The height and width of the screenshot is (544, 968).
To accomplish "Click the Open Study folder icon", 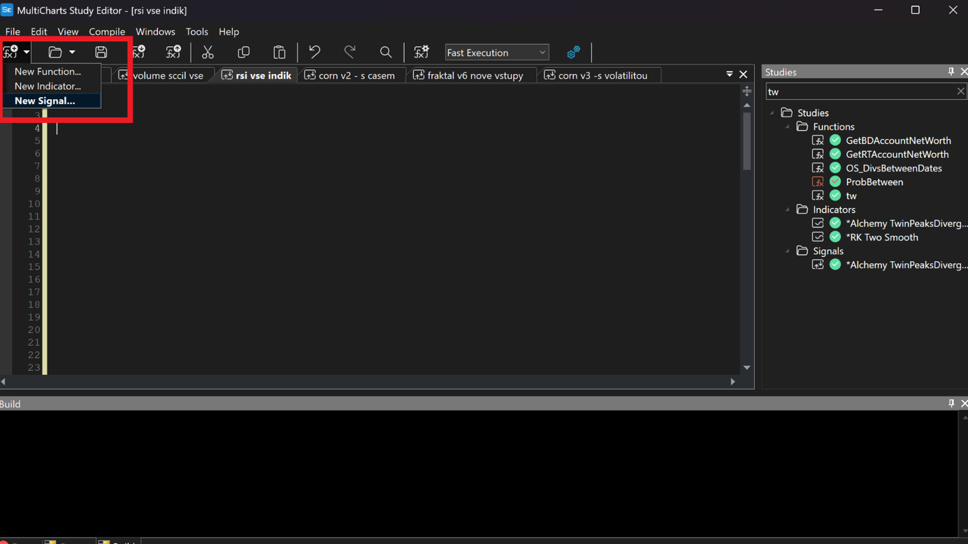I will tap(55, 52).
